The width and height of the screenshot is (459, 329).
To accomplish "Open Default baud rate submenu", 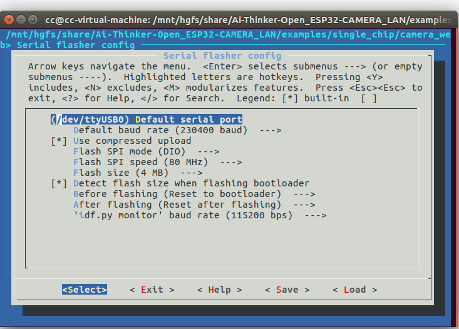I will 177,130.
